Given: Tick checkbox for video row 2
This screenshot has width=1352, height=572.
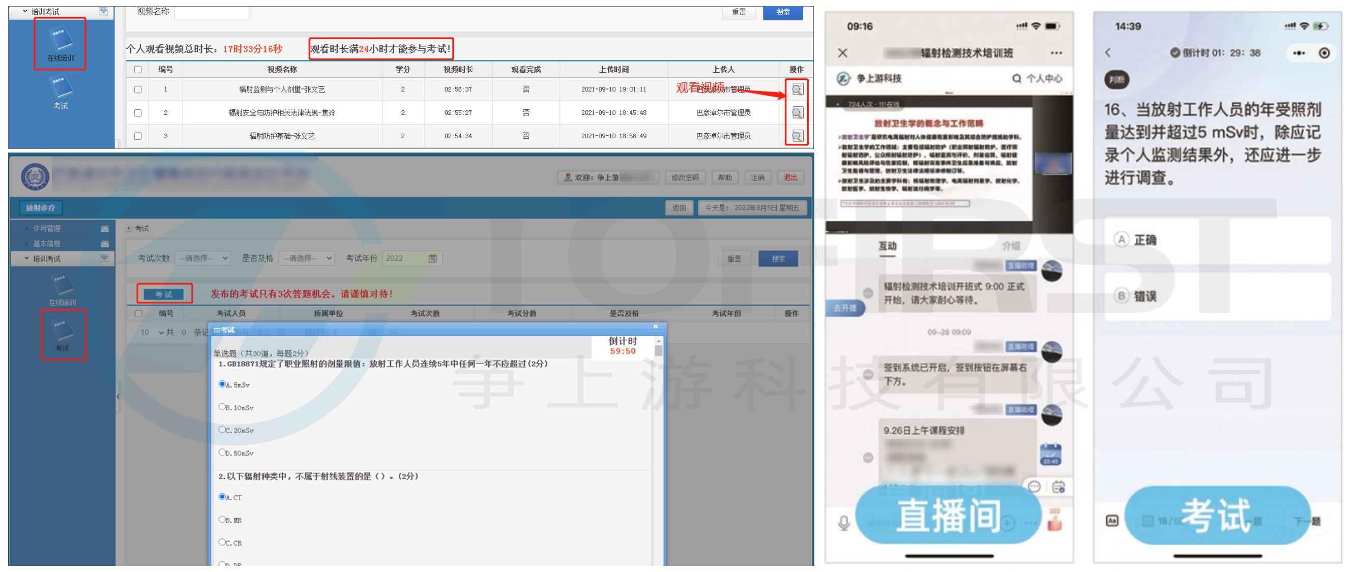Looking at the screenshot, I should 137,113.
